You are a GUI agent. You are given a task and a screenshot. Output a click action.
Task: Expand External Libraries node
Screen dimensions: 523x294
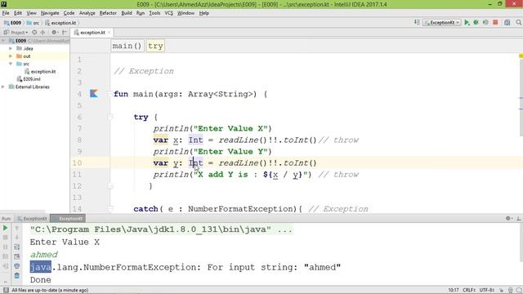[3, 87]
